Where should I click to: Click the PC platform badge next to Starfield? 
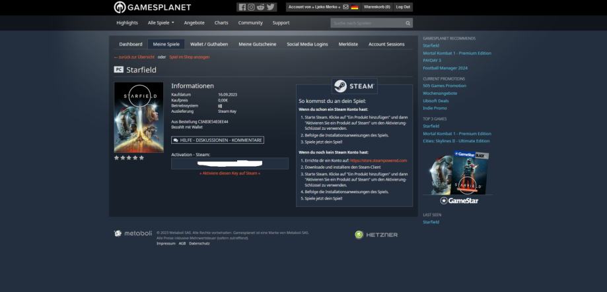pyautogui.click(x=118, y=69)
